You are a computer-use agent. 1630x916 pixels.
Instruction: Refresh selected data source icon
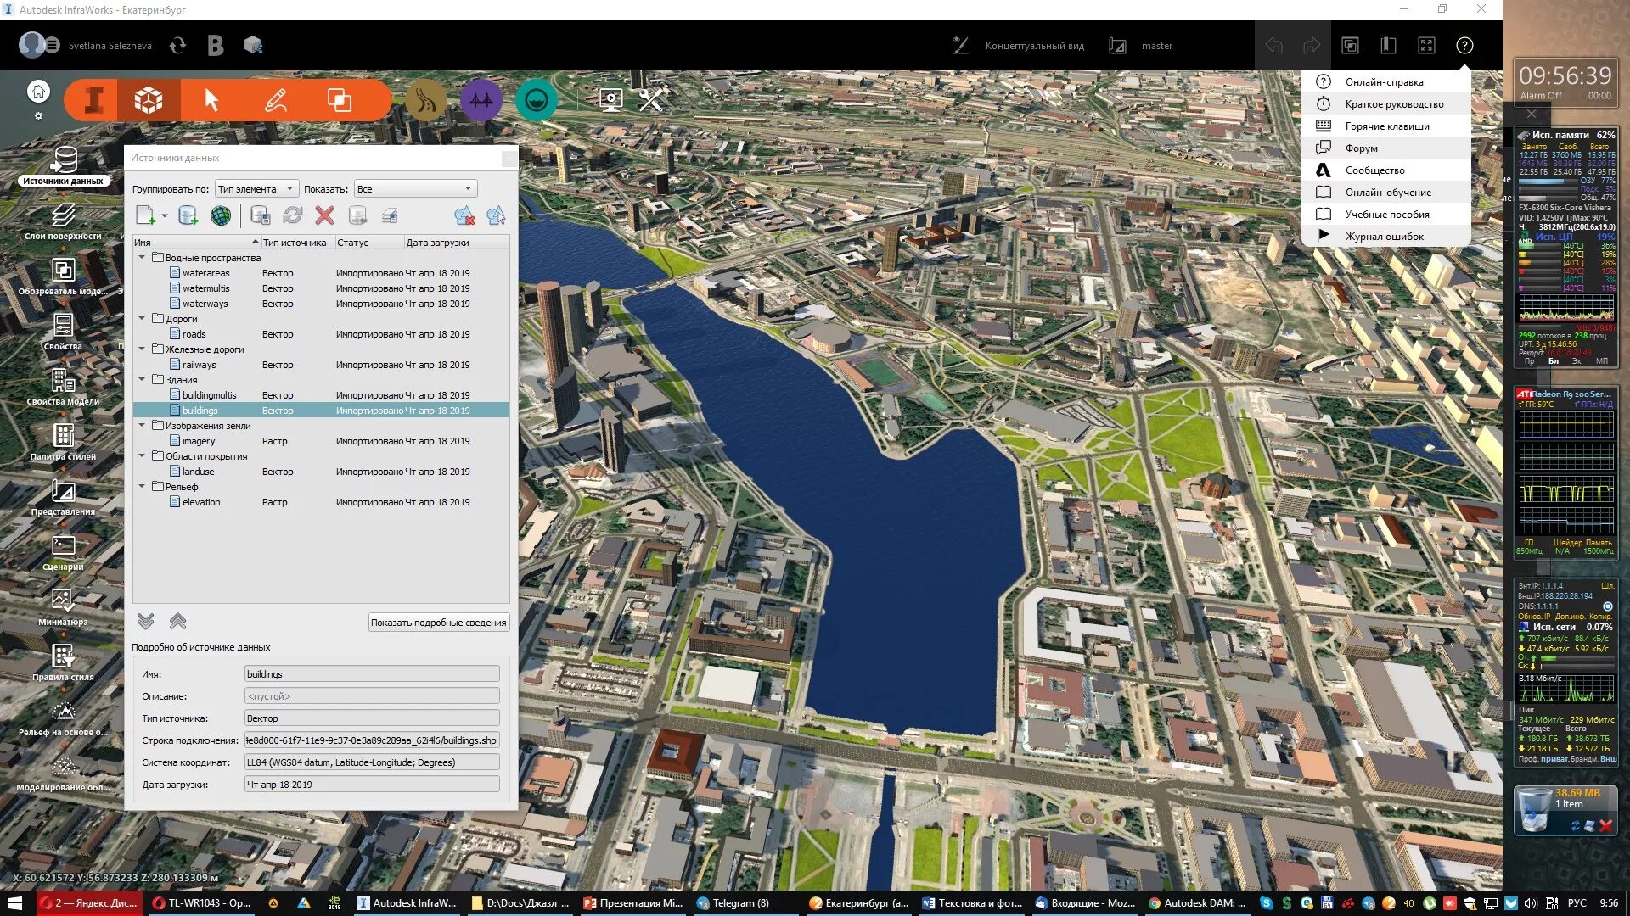pos(292,215)
